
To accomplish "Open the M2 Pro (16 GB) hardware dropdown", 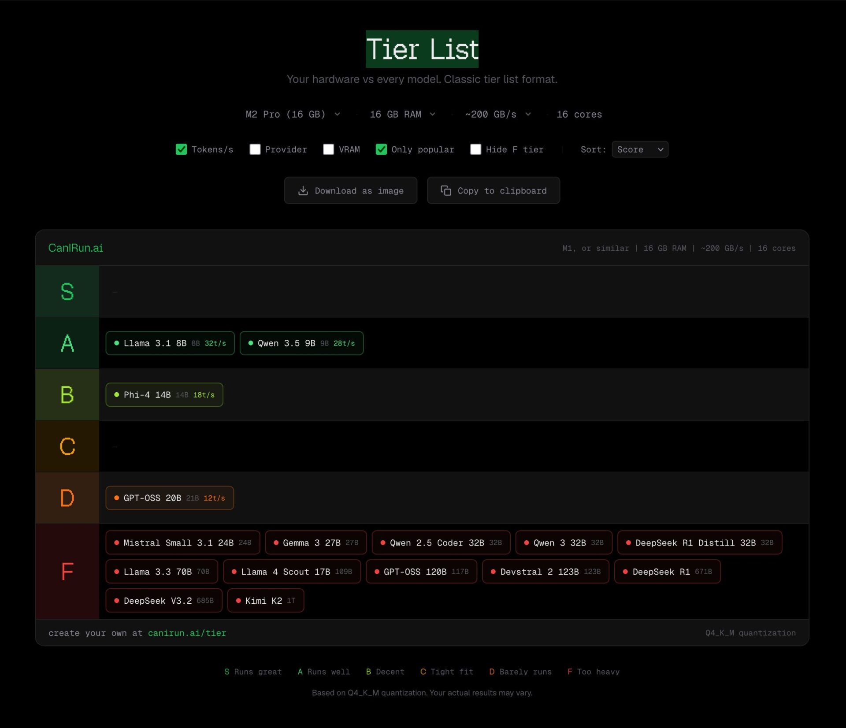I will tap(293, 115).
